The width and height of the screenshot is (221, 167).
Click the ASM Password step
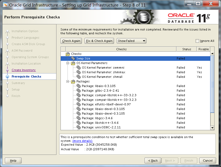tap(22, 51)
